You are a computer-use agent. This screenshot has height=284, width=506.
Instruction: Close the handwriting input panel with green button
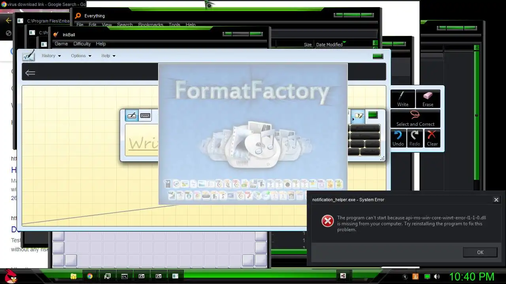click(373, 115)
